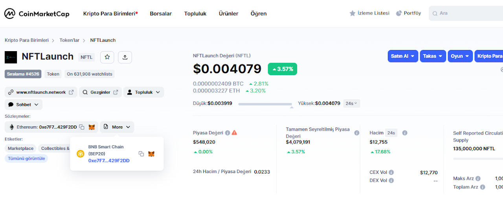Click the Ethereum diamond logo icon

[x=12, y=127]
